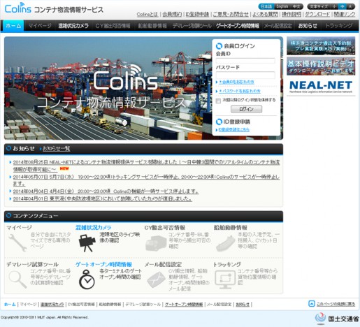Viewport: 360px width, 327px height.
Task: Open the CY搬出可否情報 navigation tab
Action: [113, 26]
